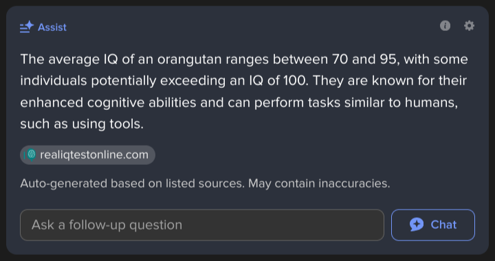Click the 'Ask a follow-up question' placeholder text

click(x=107, y=225)
